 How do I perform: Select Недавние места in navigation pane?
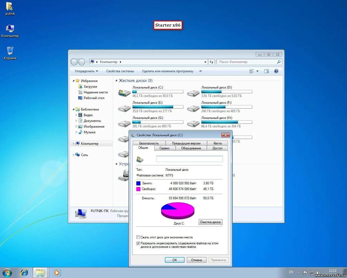(x=93, y=92)
